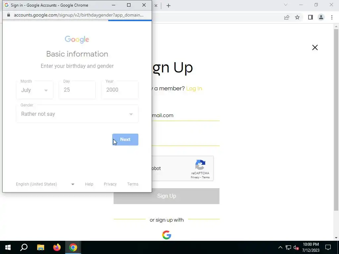Minimize the Google sign-in popup window
The image size is (339, 254).
(x=114, y=5)
